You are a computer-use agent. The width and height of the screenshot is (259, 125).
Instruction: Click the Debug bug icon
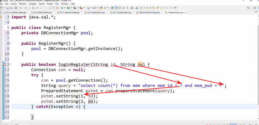[x=62, y=8]
